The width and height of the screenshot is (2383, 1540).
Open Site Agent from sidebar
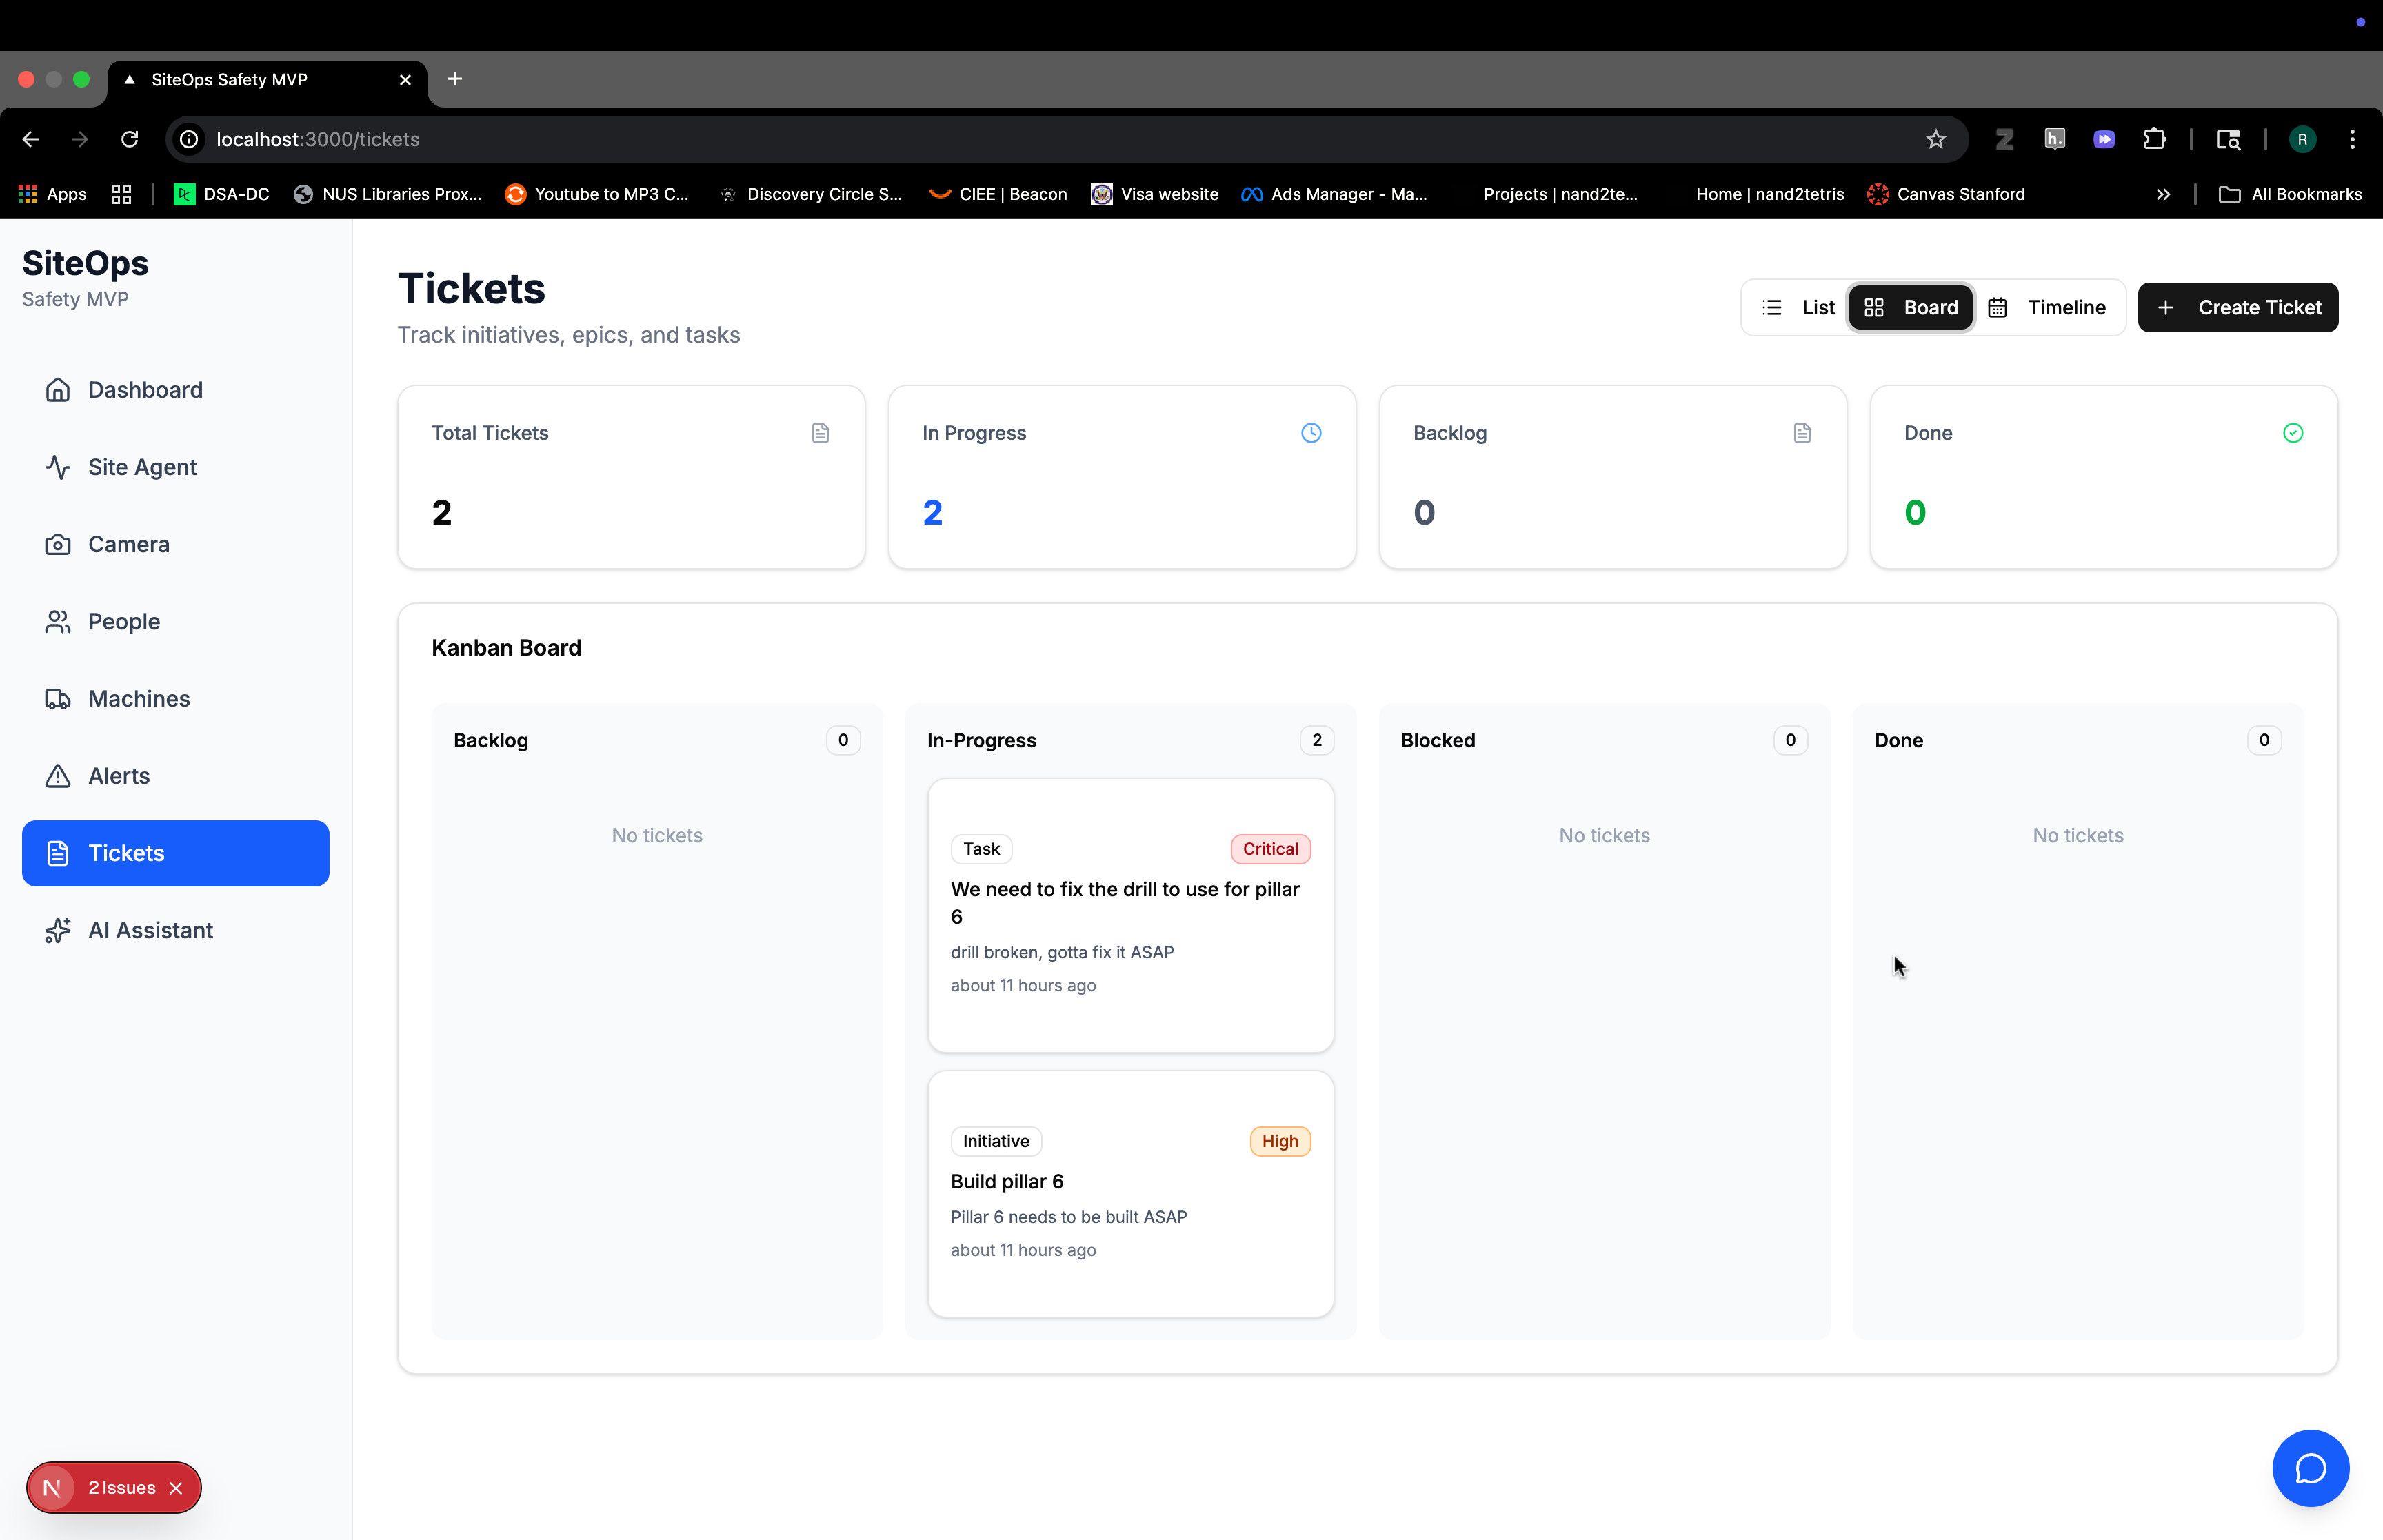click(x=141, y=467)
